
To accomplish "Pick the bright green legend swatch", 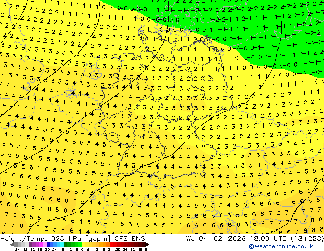I will (80, 245).
